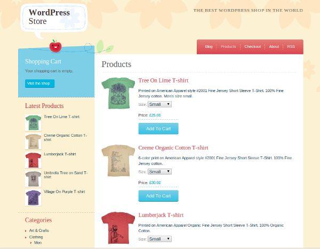Screen dimensions: 320x249
Task: Open sidebar Umbrella Tree on Sand T-shirt link
Action: coord(66,175)
